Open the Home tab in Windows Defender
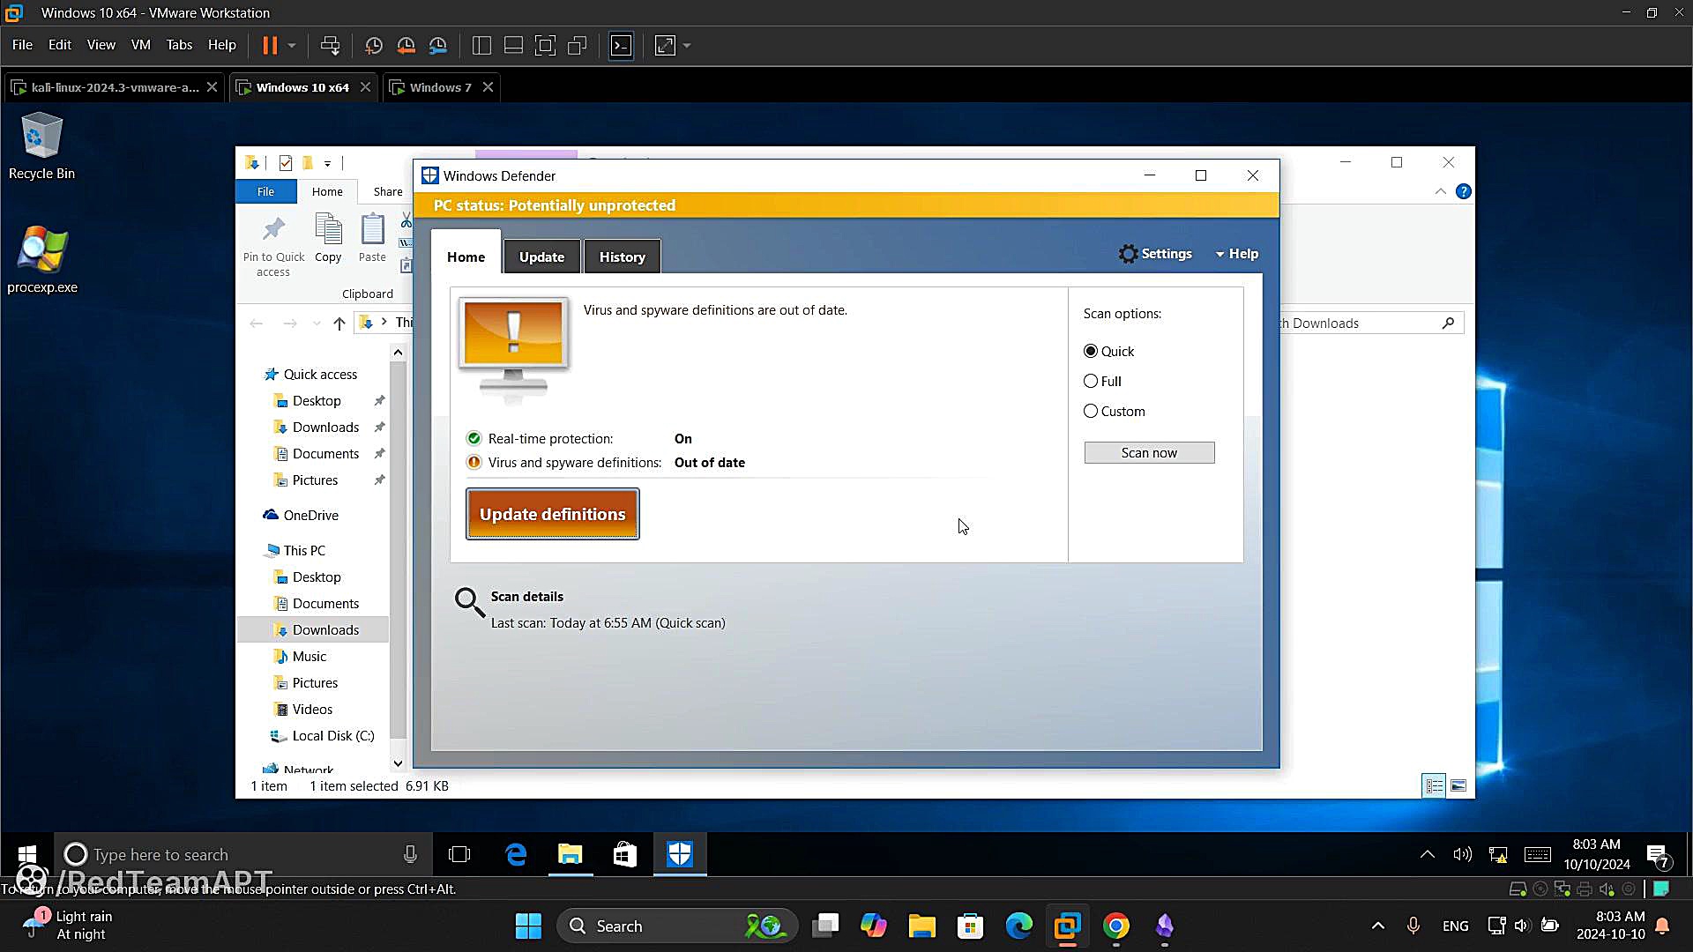The height and width of the screenshot is (952, 1693). (x=466, y=257)
